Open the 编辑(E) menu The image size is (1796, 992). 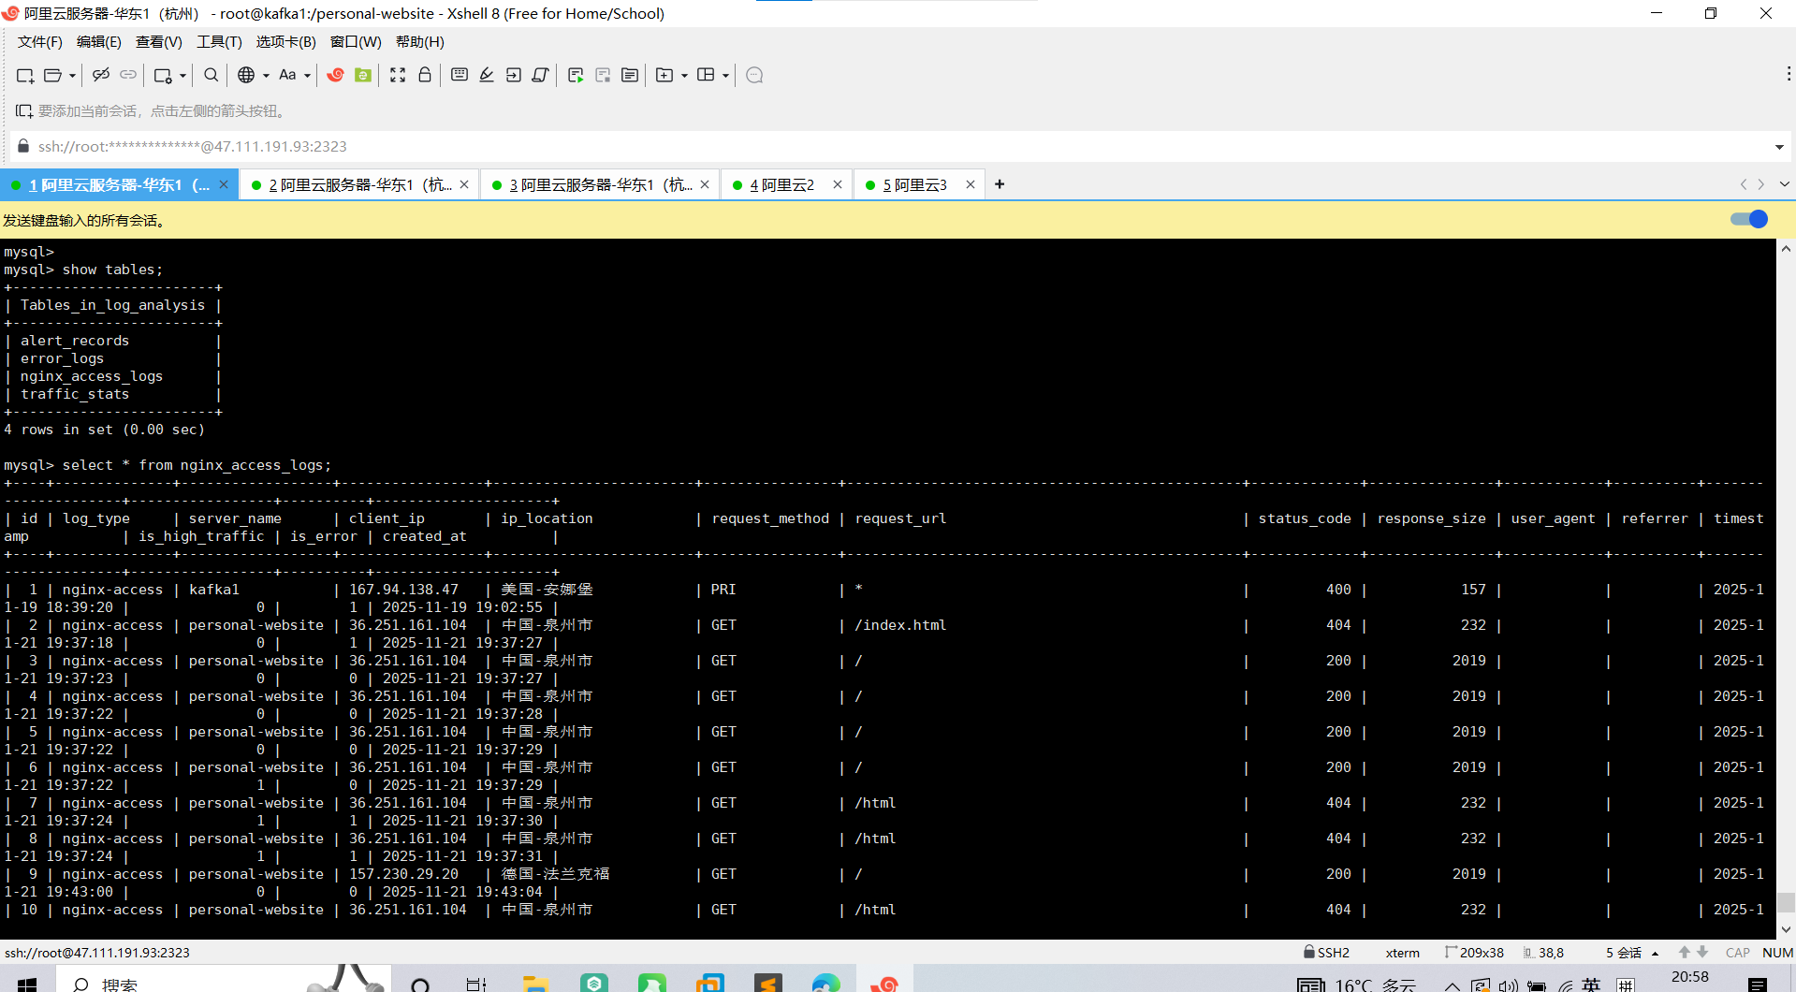coord(98,42)
